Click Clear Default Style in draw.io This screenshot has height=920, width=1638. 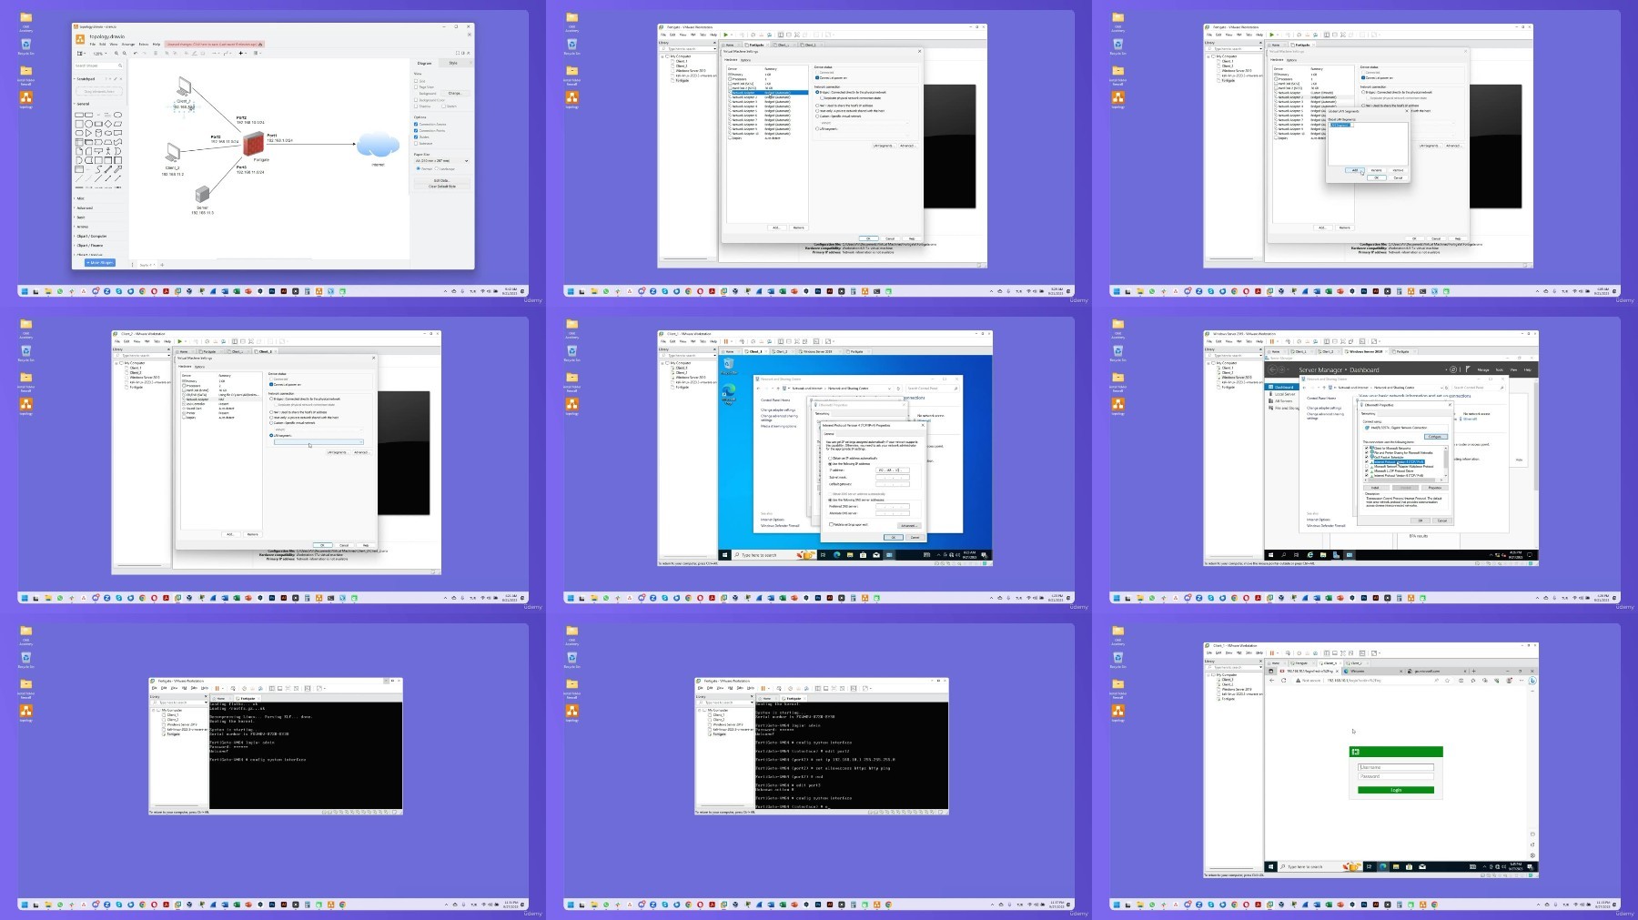(441, 186)
